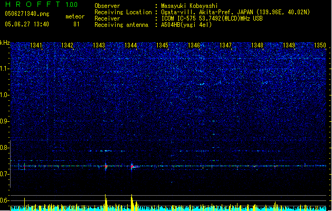
Task: Click the 0.6 kHz axis label
Action: pyautogui.click(x=4, y=200)
